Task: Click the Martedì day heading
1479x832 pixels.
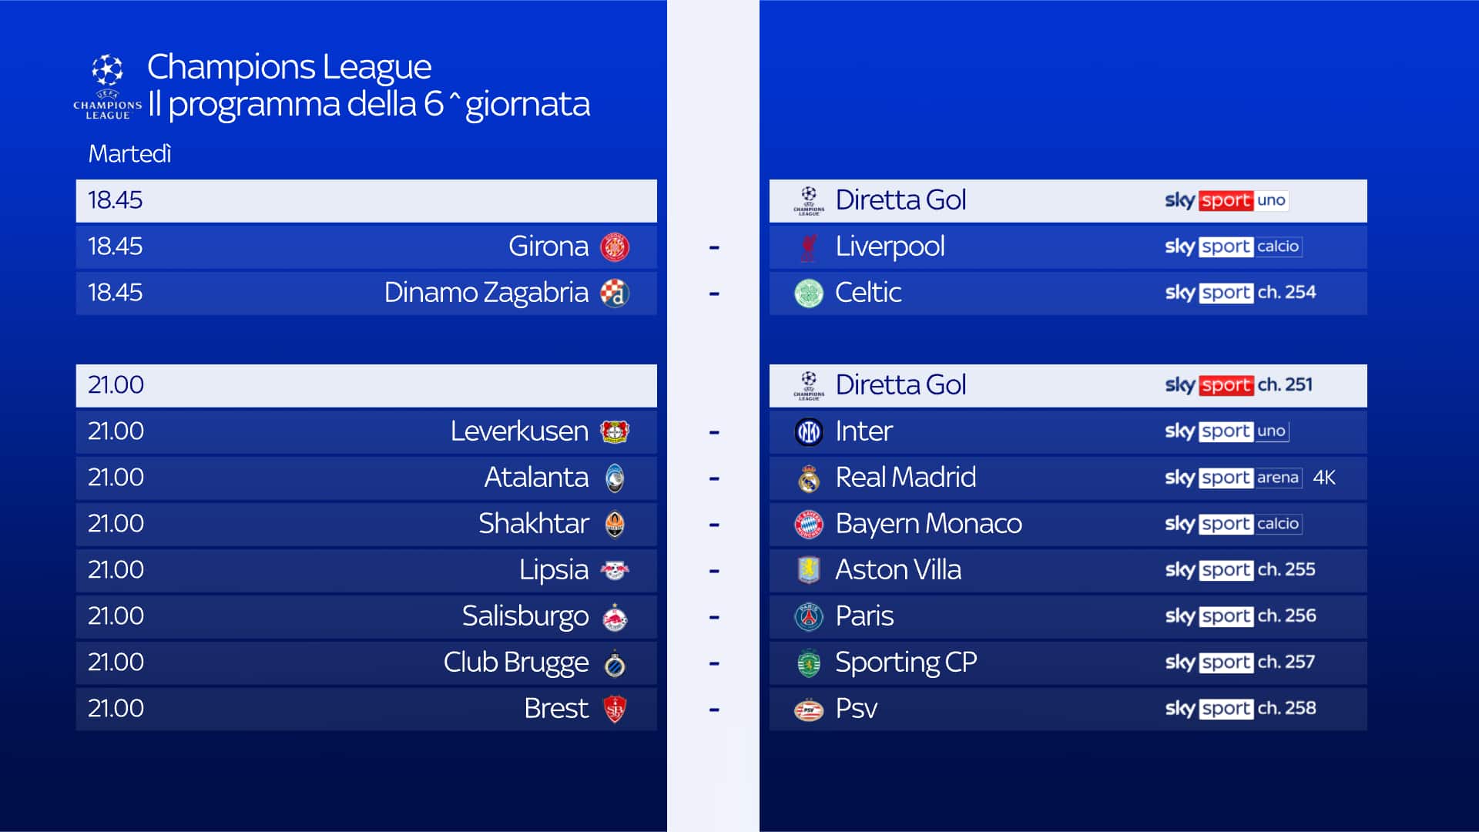Action: click(x=129, y=154)
